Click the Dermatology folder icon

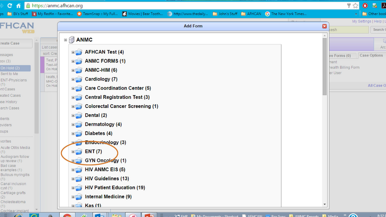(x=79, y=124)
